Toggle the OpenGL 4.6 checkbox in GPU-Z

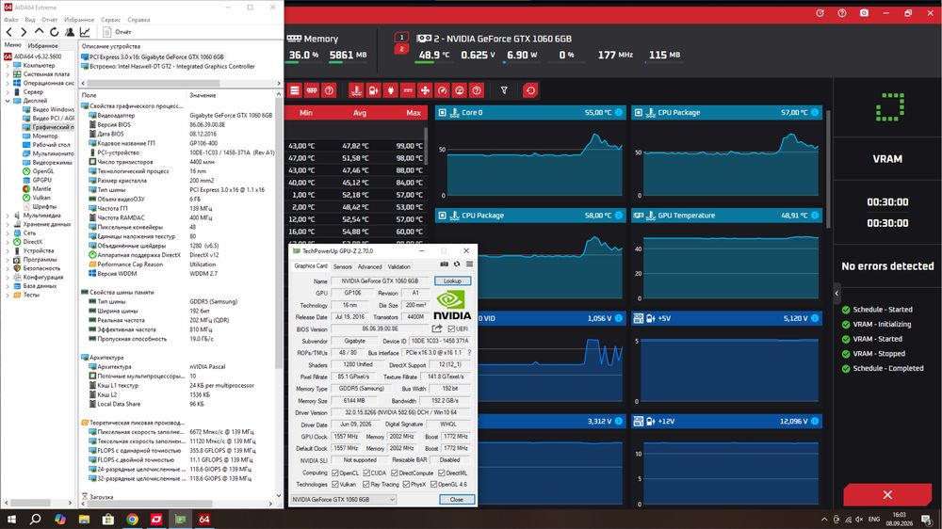pos(433,484)
